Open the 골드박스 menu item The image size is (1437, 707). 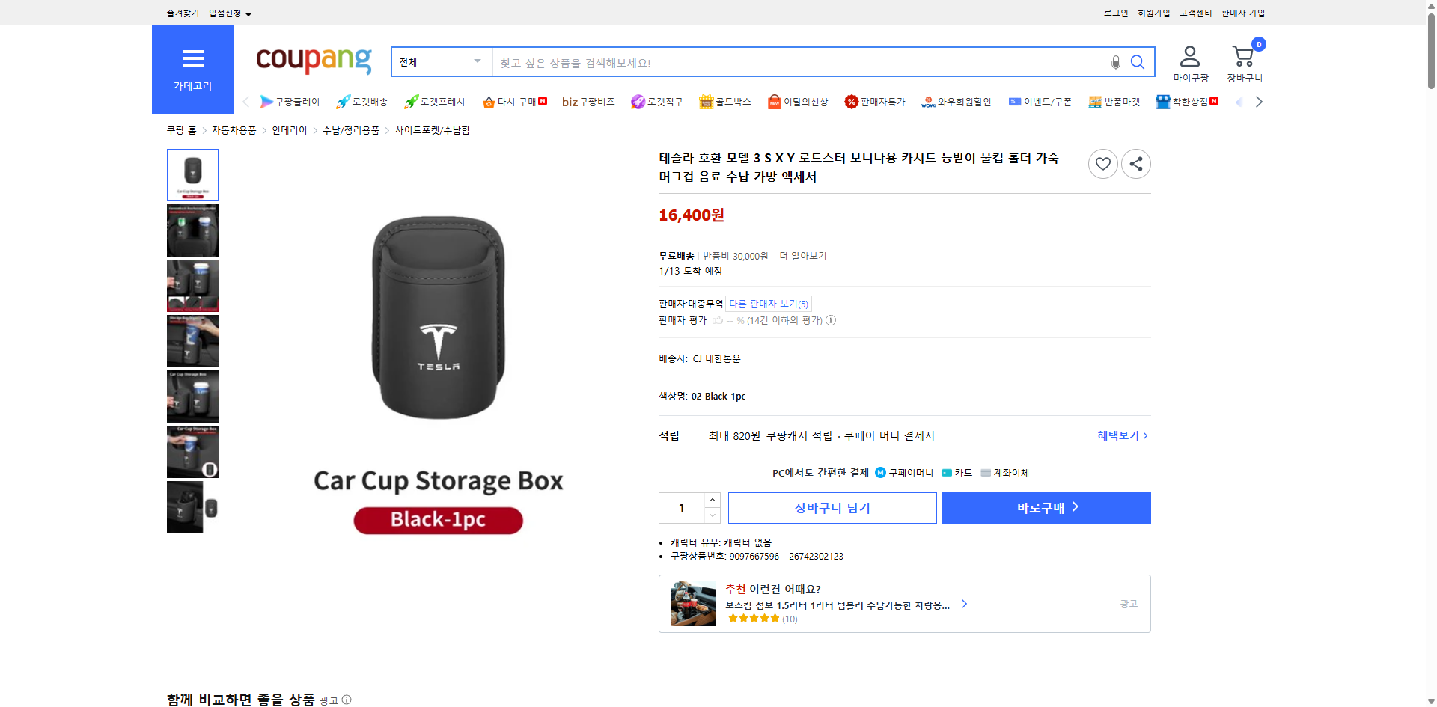click(725, 102)
